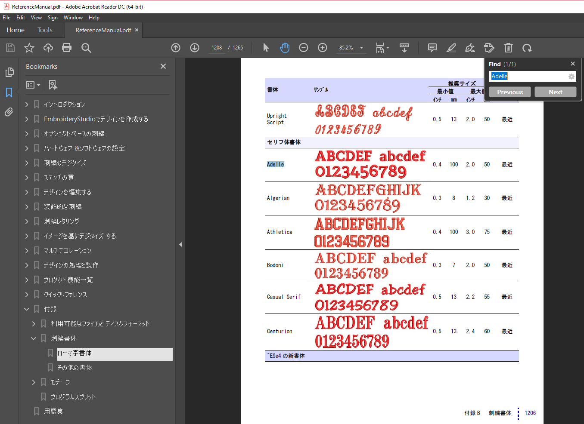The width and height of the screenshot is (584, 424).
Task: Click the Previous find button
Action: pos(509,92)
